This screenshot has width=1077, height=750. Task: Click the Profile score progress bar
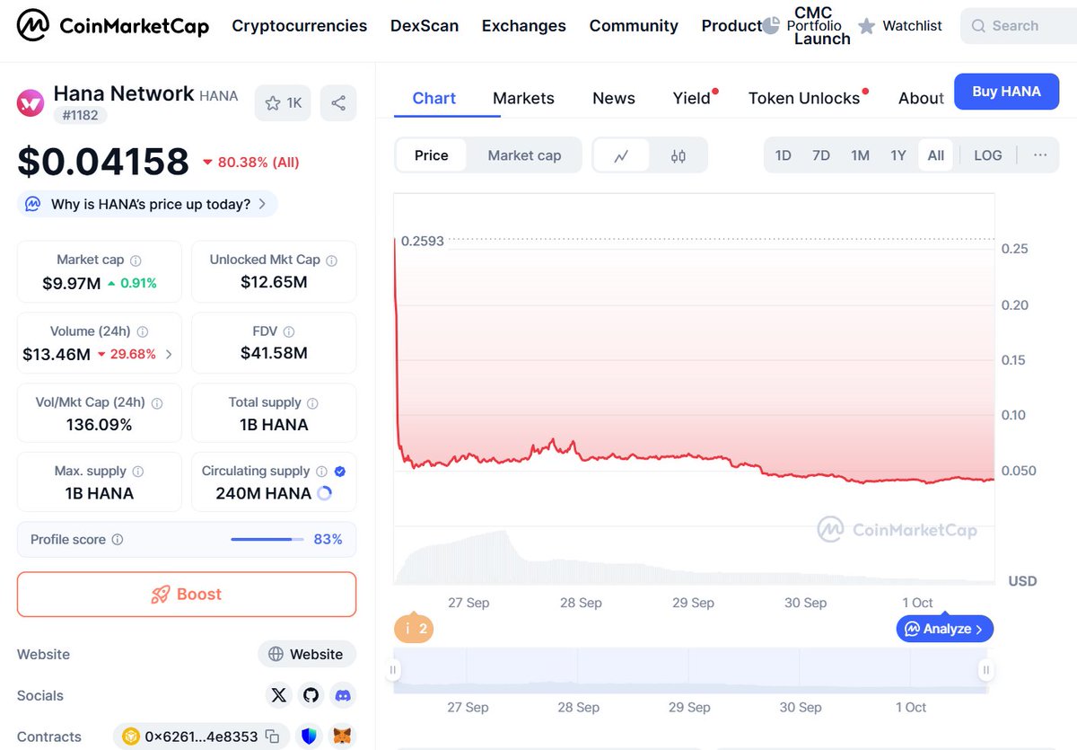(x=267, y=540)
